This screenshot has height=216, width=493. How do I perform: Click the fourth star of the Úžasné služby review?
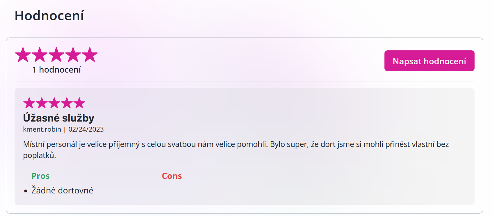pos(67,103)
